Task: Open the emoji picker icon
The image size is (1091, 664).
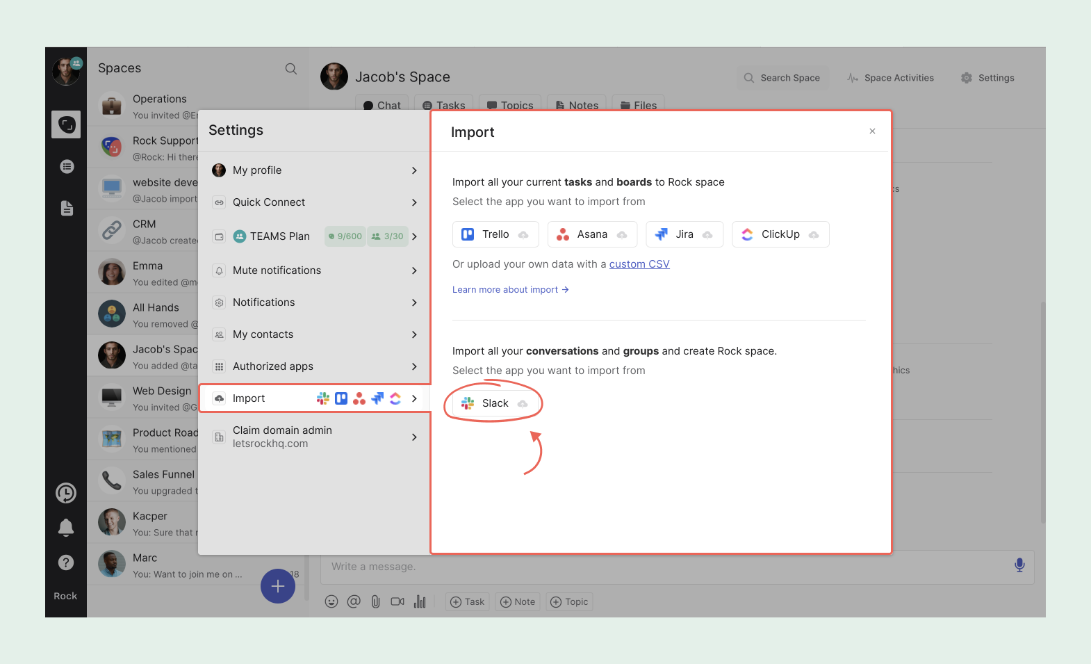Action: 331,601
